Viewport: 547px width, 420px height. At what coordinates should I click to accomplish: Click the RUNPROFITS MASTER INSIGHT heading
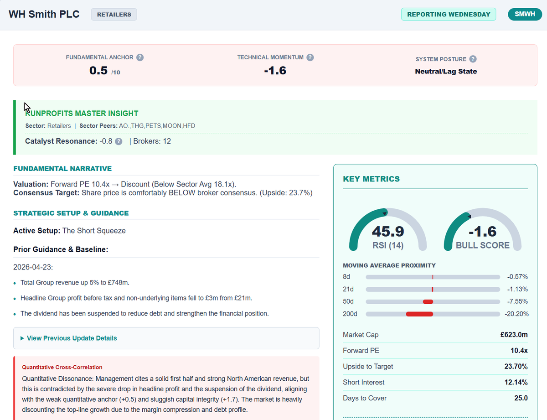(82, 113)
